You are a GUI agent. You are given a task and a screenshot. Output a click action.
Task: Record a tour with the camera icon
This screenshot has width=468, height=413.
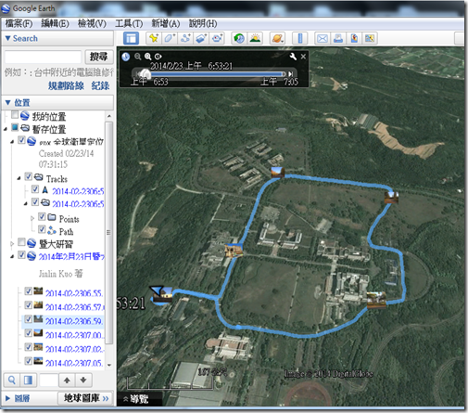(217, 38)
